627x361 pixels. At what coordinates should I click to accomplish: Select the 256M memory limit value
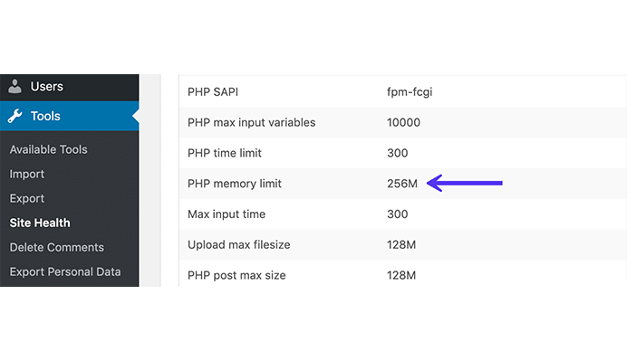click(x=402, y=184)
